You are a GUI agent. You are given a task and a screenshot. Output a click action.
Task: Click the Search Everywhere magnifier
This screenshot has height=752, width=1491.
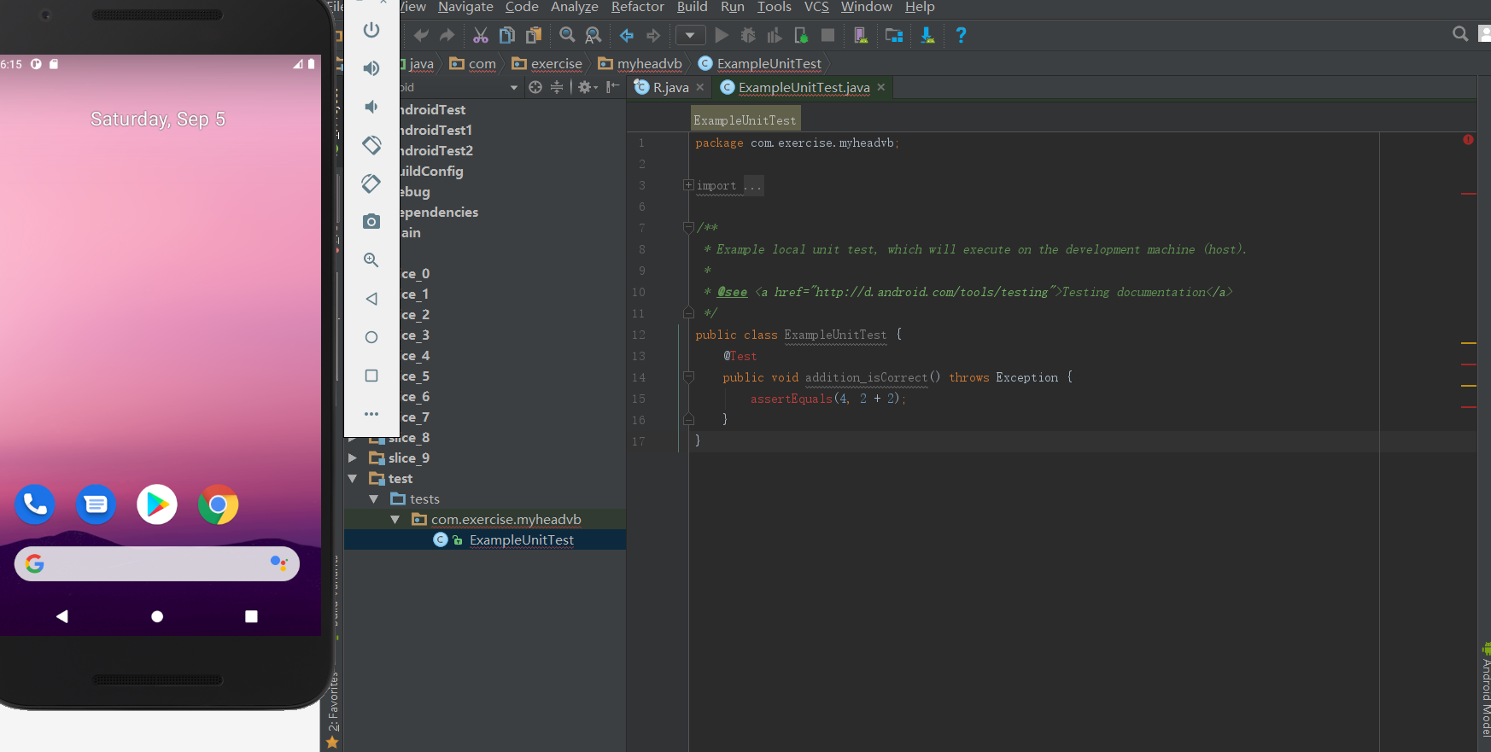[x=1460, y=33]
